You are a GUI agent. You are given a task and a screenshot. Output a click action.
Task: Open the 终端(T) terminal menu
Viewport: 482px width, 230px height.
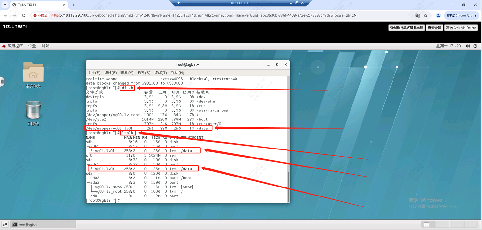[160, 73]
